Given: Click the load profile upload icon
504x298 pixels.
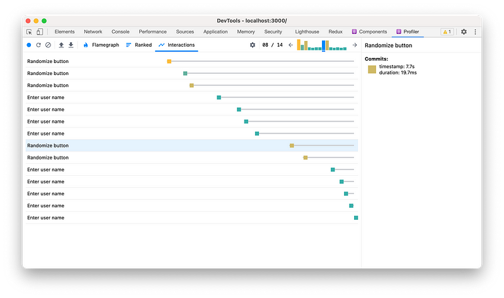Looking at the screenshot, I should (x=61, y=45).
